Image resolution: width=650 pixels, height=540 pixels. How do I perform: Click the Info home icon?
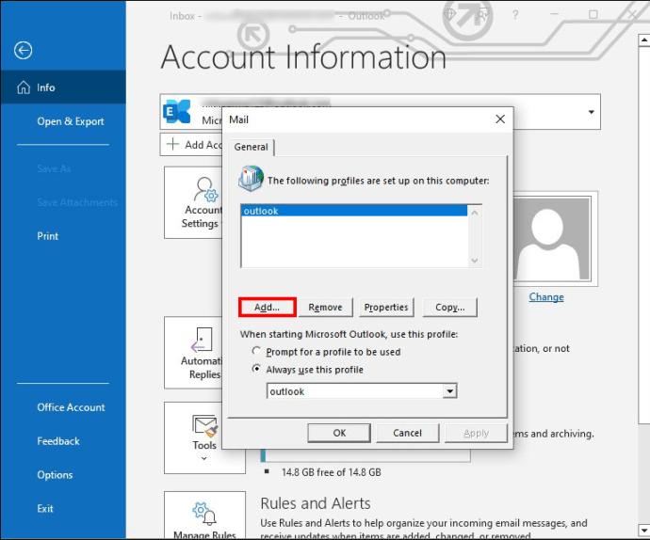click(24, 87)
